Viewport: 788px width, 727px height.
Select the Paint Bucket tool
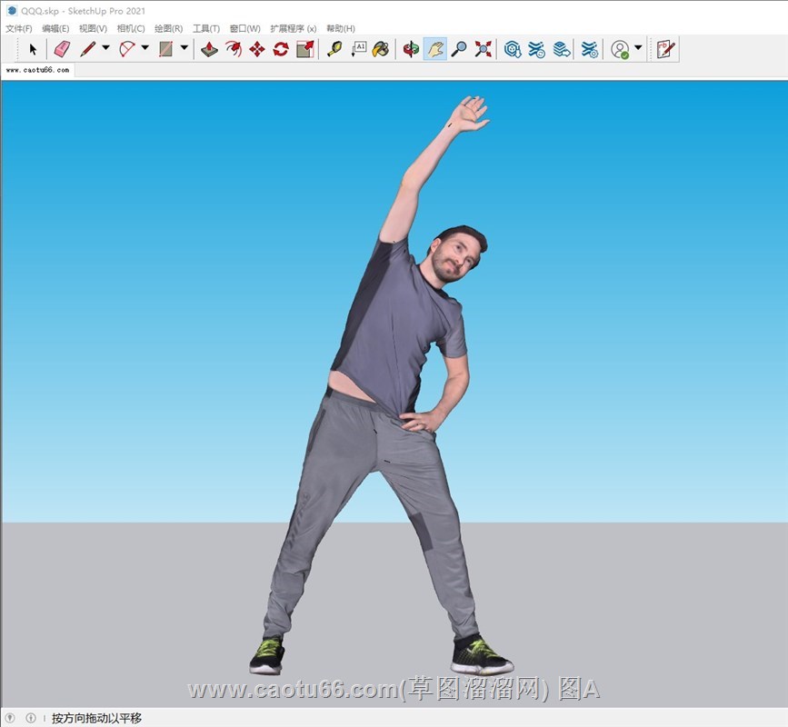[381, 49]
